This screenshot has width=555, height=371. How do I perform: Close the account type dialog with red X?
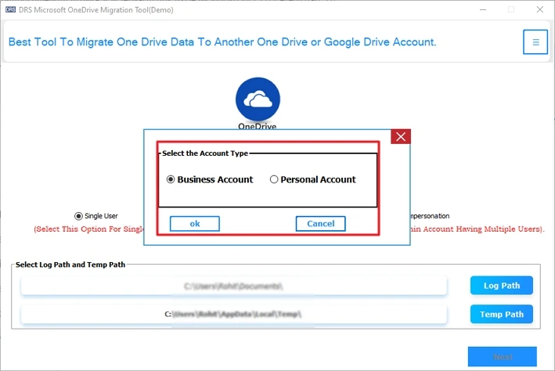401,137
